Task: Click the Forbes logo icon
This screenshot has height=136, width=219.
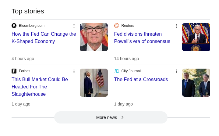Action: click(x=14, y=71)
